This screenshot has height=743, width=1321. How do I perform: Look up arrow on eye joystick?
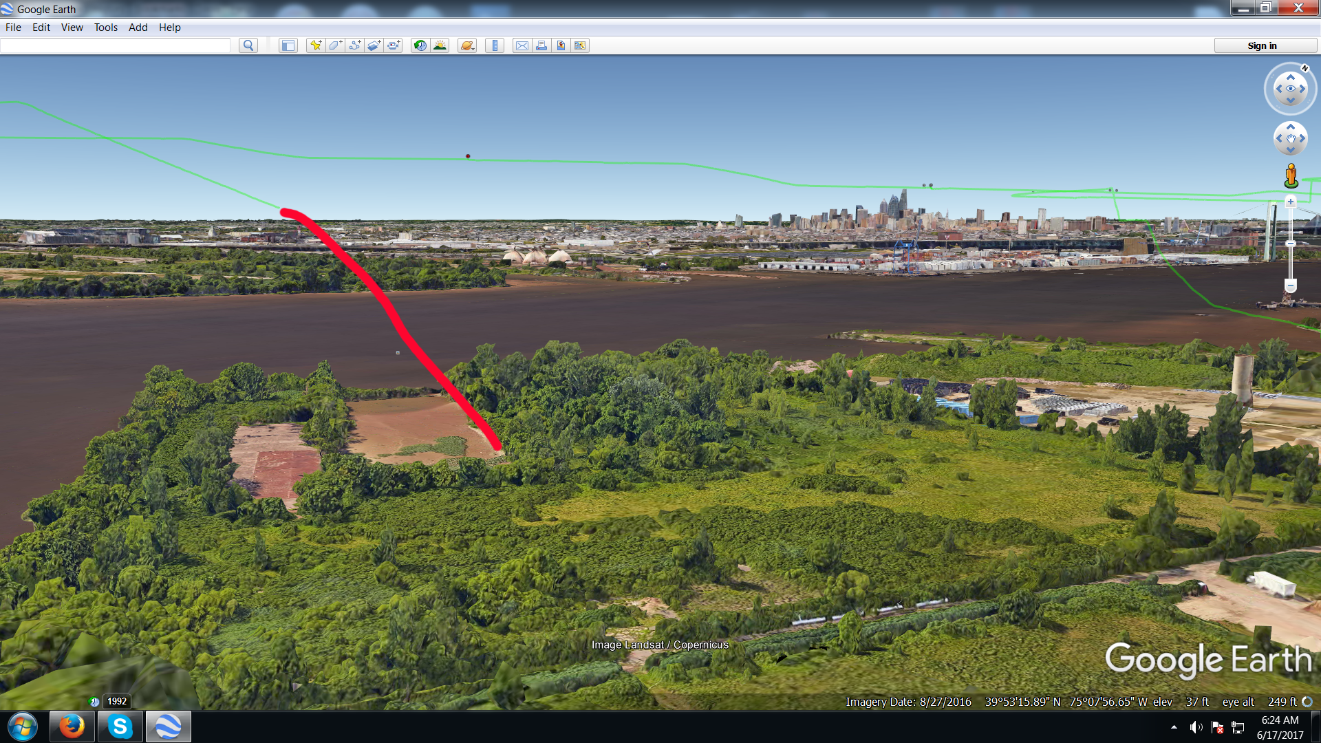1291,77
